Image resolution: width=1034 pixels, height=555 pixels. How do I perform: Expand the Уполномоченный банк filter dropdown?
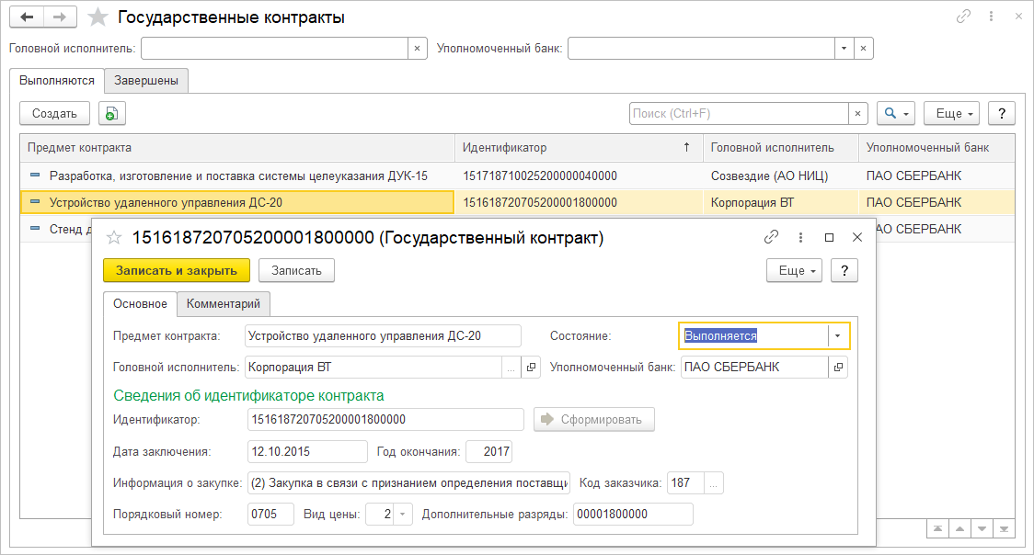click(844, 48)
